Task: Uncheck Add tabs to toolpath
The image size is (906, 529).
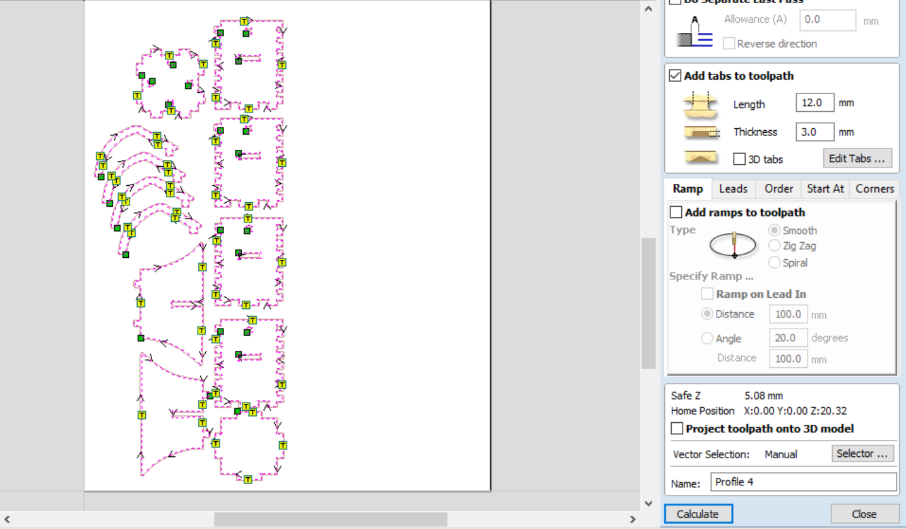Action: point(675,76)
